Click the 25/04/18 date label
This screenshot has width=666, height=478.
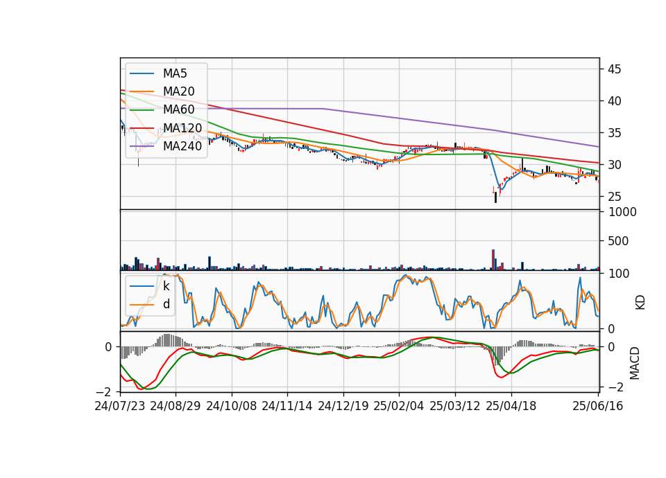(x=511, y=406)
